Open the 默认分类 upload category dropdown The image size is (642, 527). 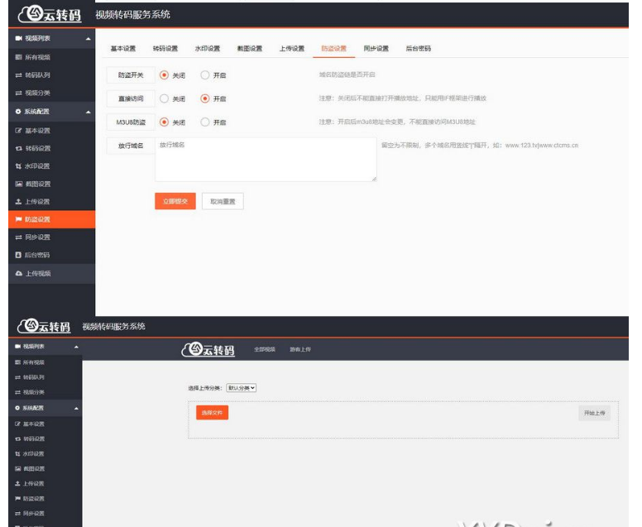pyautogui.click(x=242, y=387)
